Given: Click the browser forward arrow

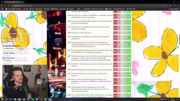Looking at the screenshot, I should click(5, 6).
